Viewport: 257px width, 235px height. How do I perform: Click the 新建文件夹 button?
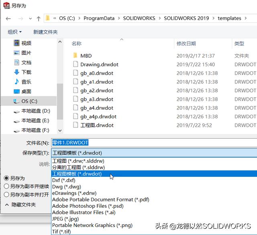click(x=45, y=32)
